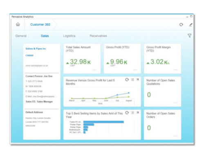Screen dimensions: 204x155
Task: Select the Sales EE: Sales Manager text
Action: pyautogui.click(x=39, y=102)
